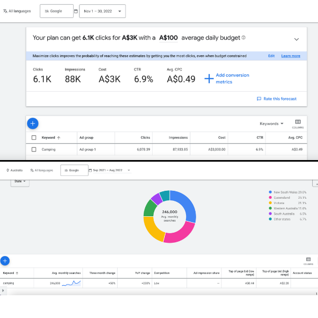Collapse the plan forecast card chevron
This screenshot has height=318, width=318.
pos(296,39)
